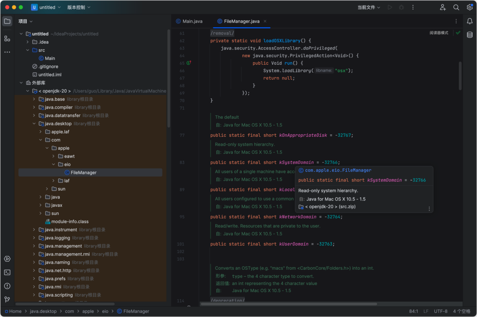Open the Project tool window folder icon
This screenshot has height=317, width=477.
pos(7,21)
